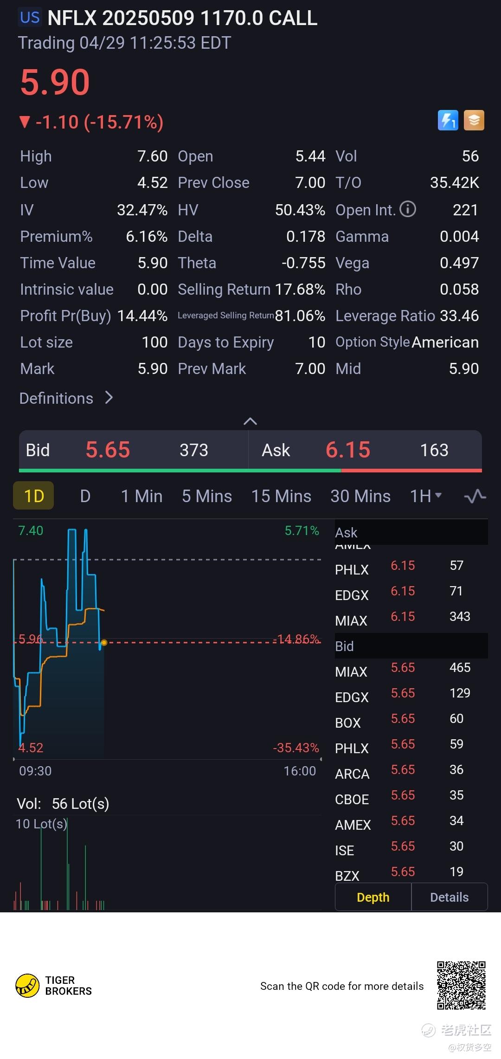501x1059 pixels.
Task: Tap the orange stacked layers icon
Action: pos(474,121)
